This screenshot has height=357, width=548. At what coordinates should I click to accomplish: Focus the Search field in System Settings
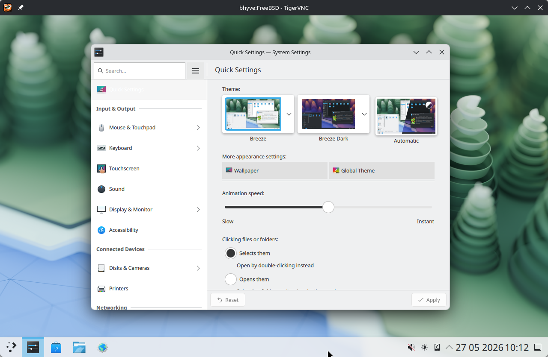pyautogui.click(x=140, y=71)
